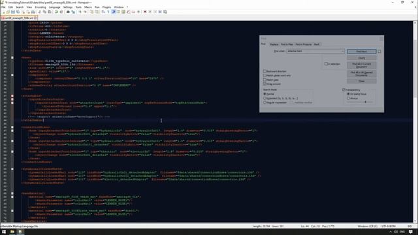
Task: Toggle Show all characters icon
Action: point(108,12)
